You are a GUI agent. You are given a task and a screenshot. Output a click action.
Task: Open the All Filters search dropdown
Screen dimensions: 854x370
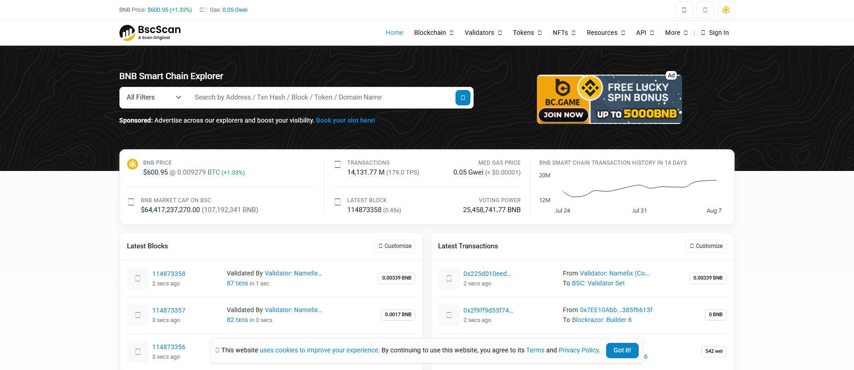[154, 97]
